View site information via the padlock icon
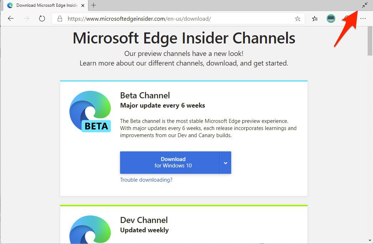 60,19
